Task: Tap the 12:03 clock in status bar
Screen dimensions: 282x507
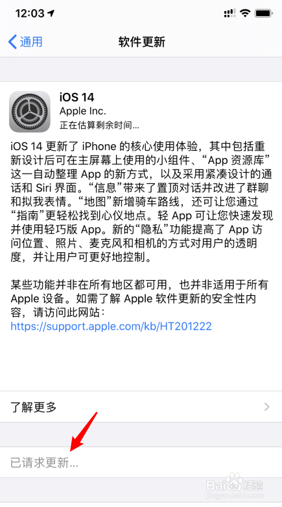Action: [30, 13]
